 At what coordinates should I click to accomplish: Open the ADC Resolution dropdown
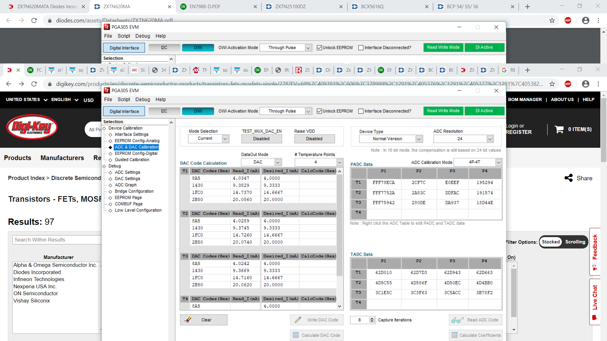click(x=490, y=139)
